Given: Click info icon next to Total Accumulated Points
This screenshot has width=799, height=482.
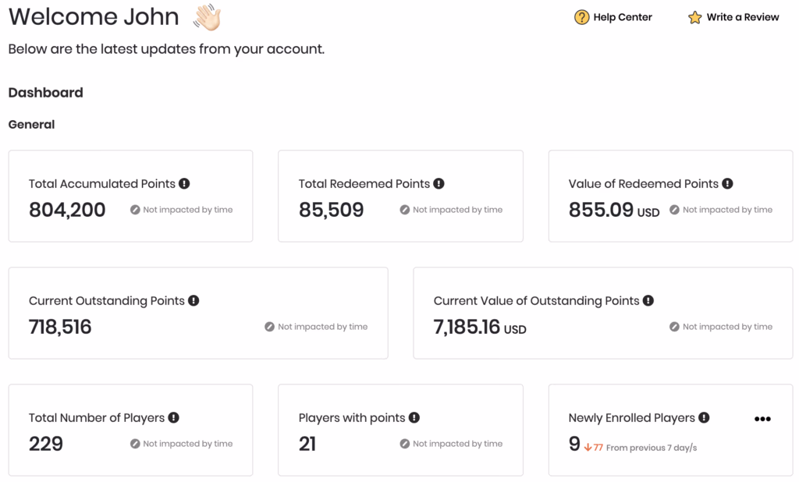Looking at the screenshot, I should click(184, 183).
